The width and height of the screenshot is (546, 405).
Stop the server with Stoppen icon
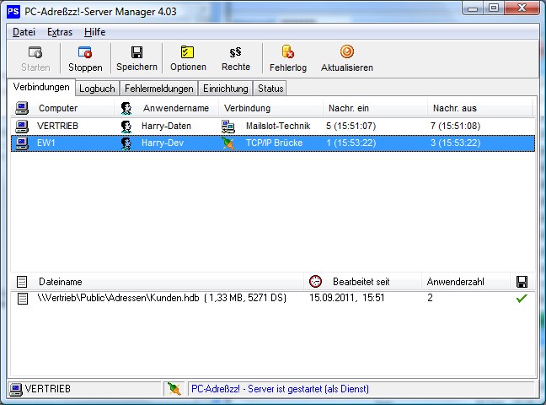[x=85, y=52]
